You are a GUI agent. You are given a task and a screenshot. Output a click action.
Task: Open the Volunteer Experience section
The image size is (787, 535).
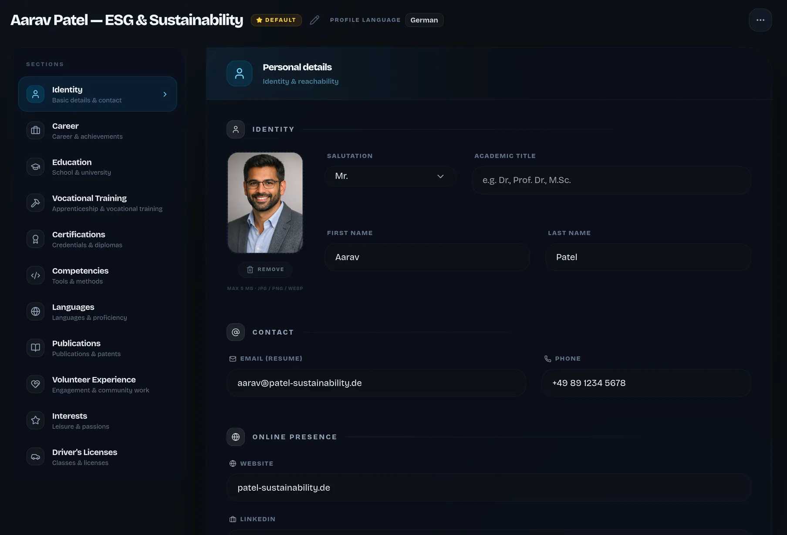[x=98, y=384]
